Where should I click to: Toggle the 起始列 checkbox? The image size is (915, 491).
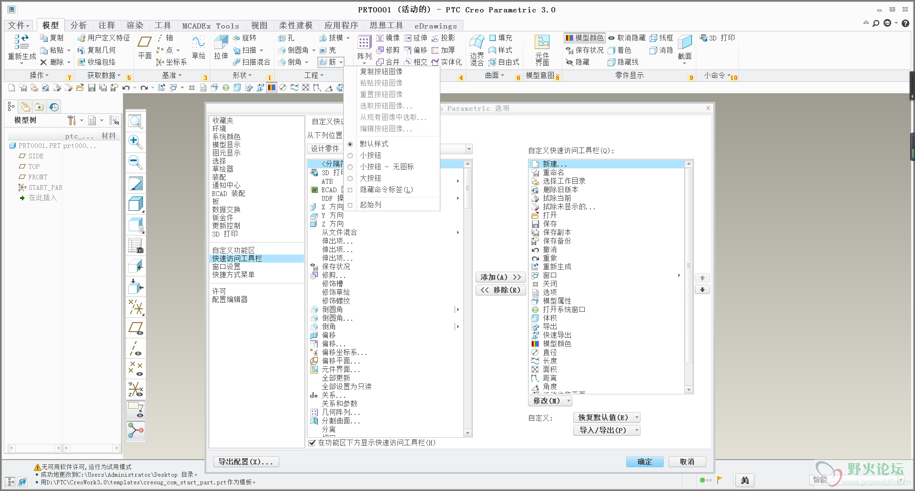coord(350,205)
